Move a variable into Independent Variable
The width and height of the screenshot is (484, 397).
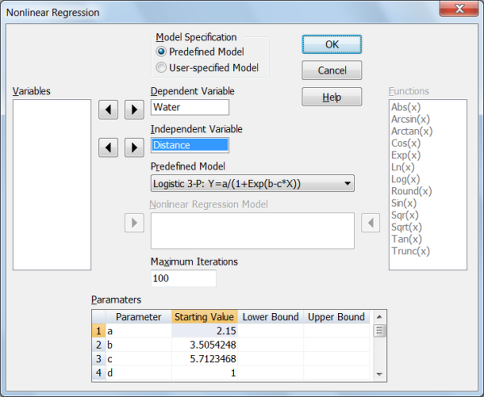tap(134, 148)
